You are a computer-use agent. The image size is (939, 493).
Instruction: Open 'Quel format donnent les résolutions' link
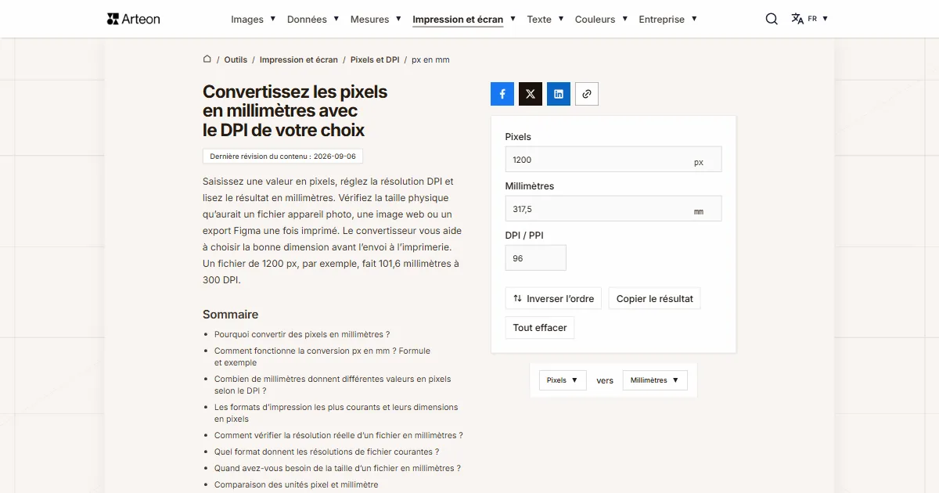point(326,452)
